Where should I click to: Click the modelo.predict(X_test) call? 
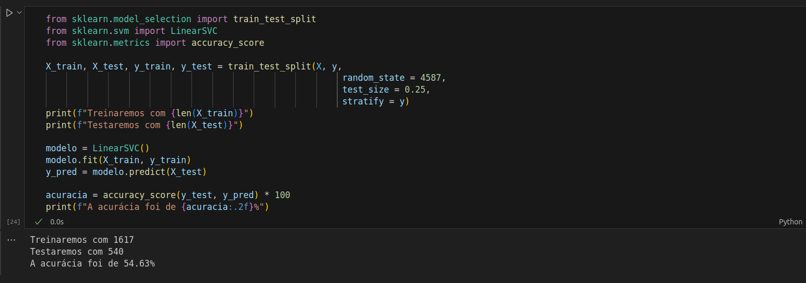click(149, 172)
